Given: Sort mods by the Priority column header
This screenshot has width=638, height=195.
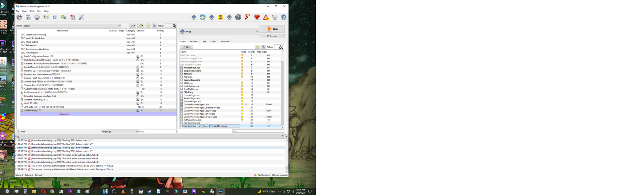Looking at the screenshot, I should (160, 30).
